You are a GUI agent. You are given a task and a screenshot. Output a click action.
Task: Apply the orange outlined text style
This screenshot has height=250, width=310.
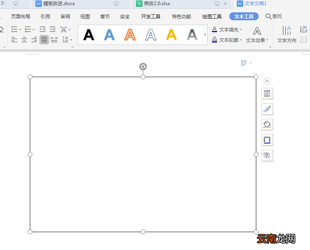130,35
